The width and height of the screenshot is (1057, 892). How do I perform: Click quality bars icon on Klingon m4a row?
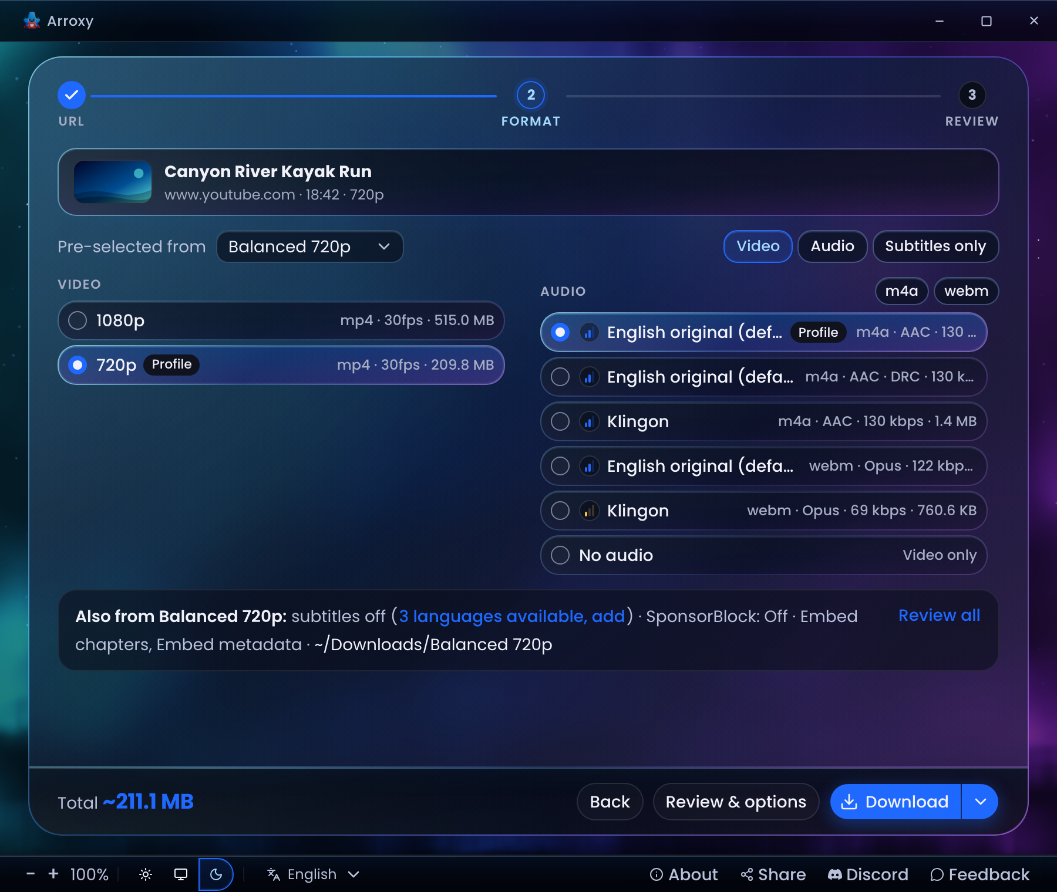[588, 422]
